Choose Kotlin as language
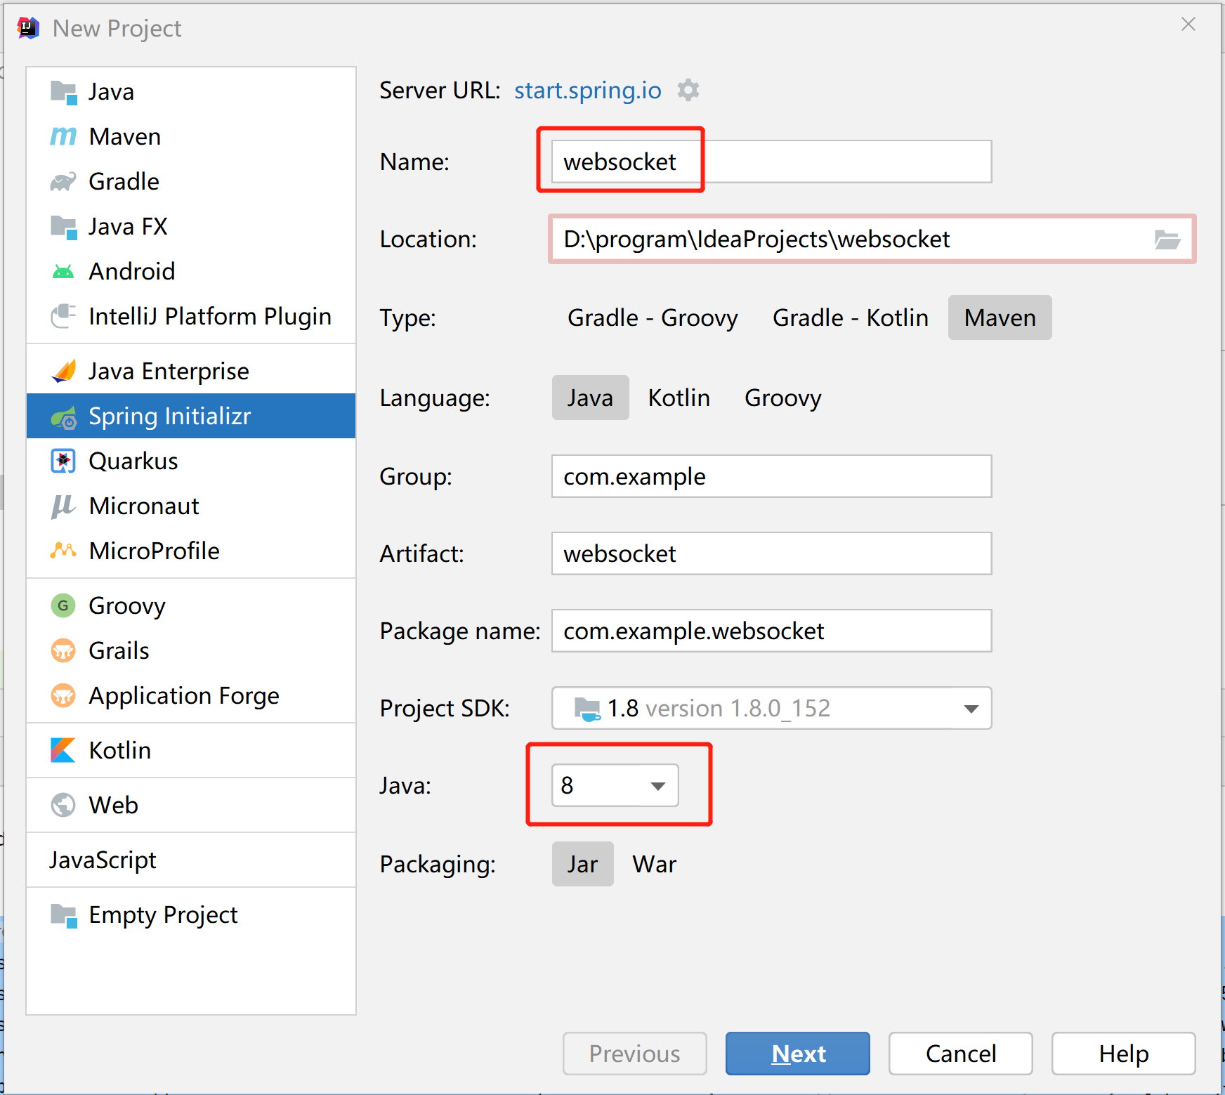This screenshot has height=1095, width=1225. tap(679, 398)
